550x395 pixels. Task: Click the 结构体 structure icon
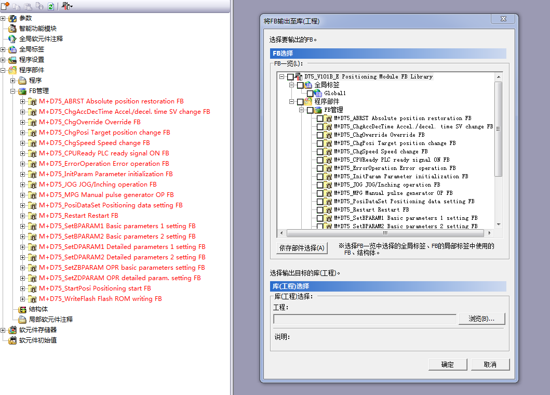tap(22, 309)
